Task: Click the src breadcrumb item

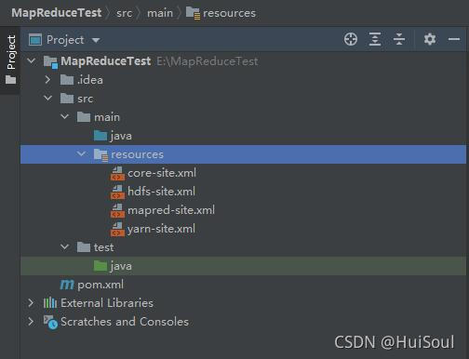Action: coord(124,13)
